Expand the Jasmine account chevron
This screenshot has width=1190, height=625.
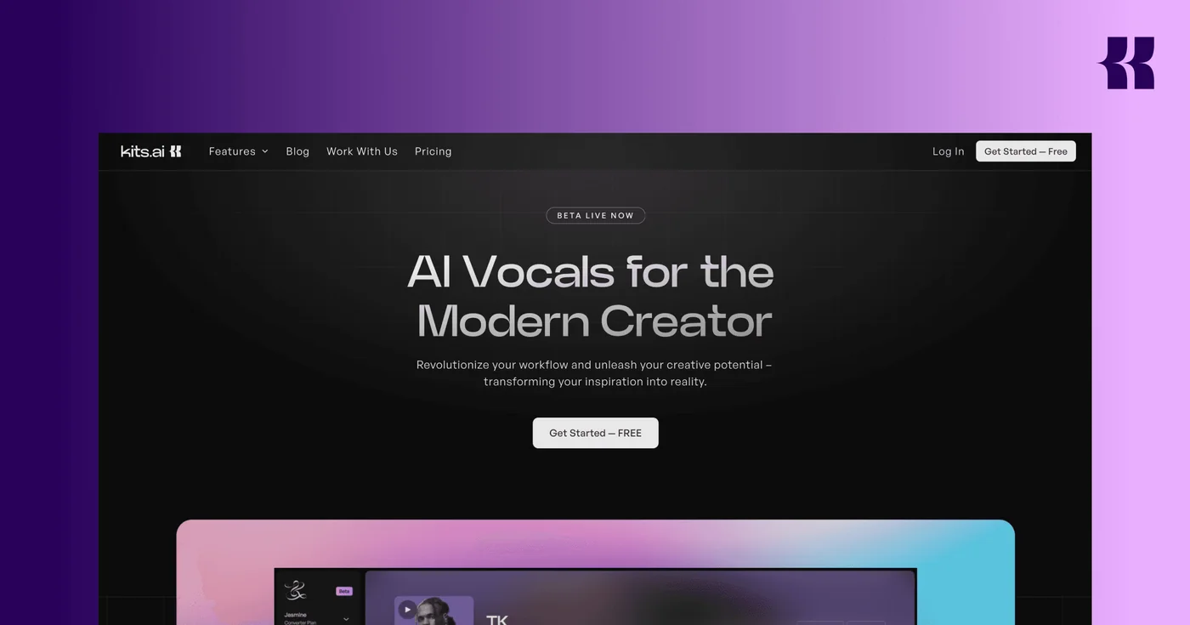click(346, 619)
